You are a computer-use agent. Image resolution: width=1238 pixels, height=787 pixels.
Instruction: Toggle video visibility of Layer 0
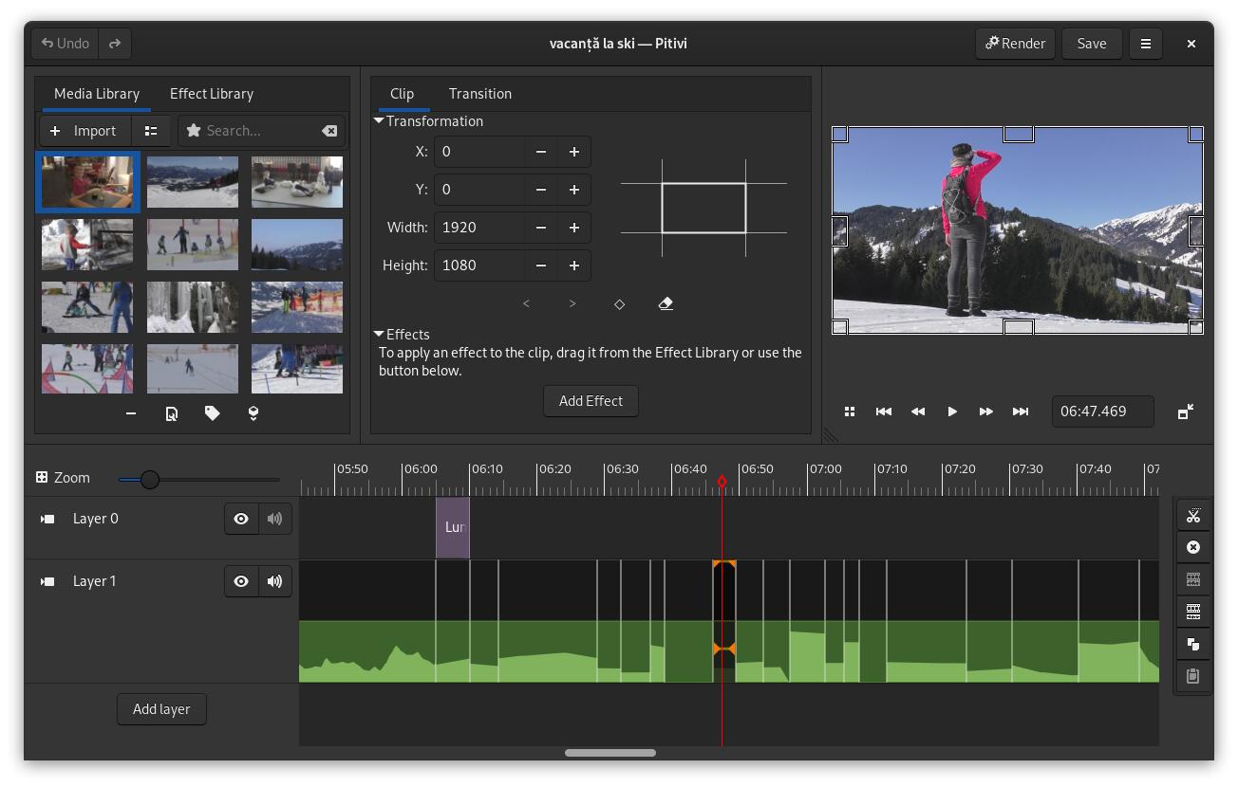[241, 519]
